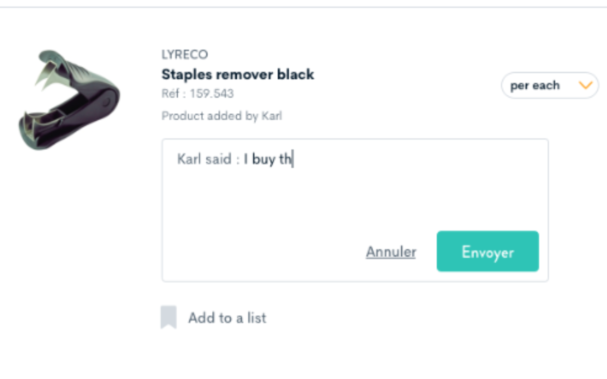Click the reference "Réf : 159.543"

point(198,93)
